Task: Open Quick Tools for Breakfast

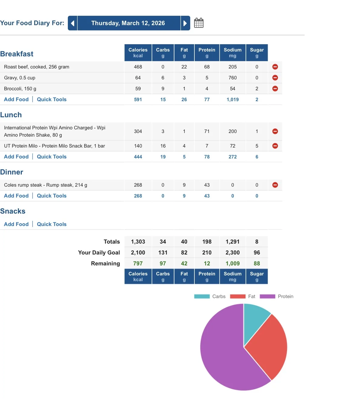Action: pos(52,99)
